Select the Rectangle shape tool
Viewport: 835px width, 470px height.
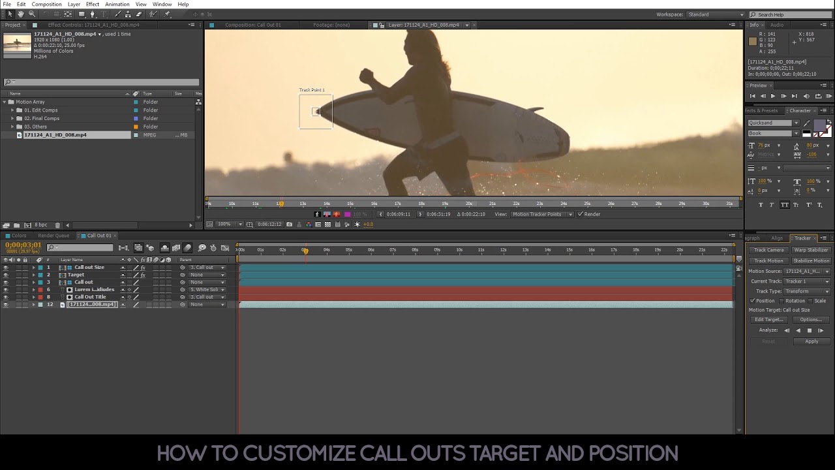point(82,14)
